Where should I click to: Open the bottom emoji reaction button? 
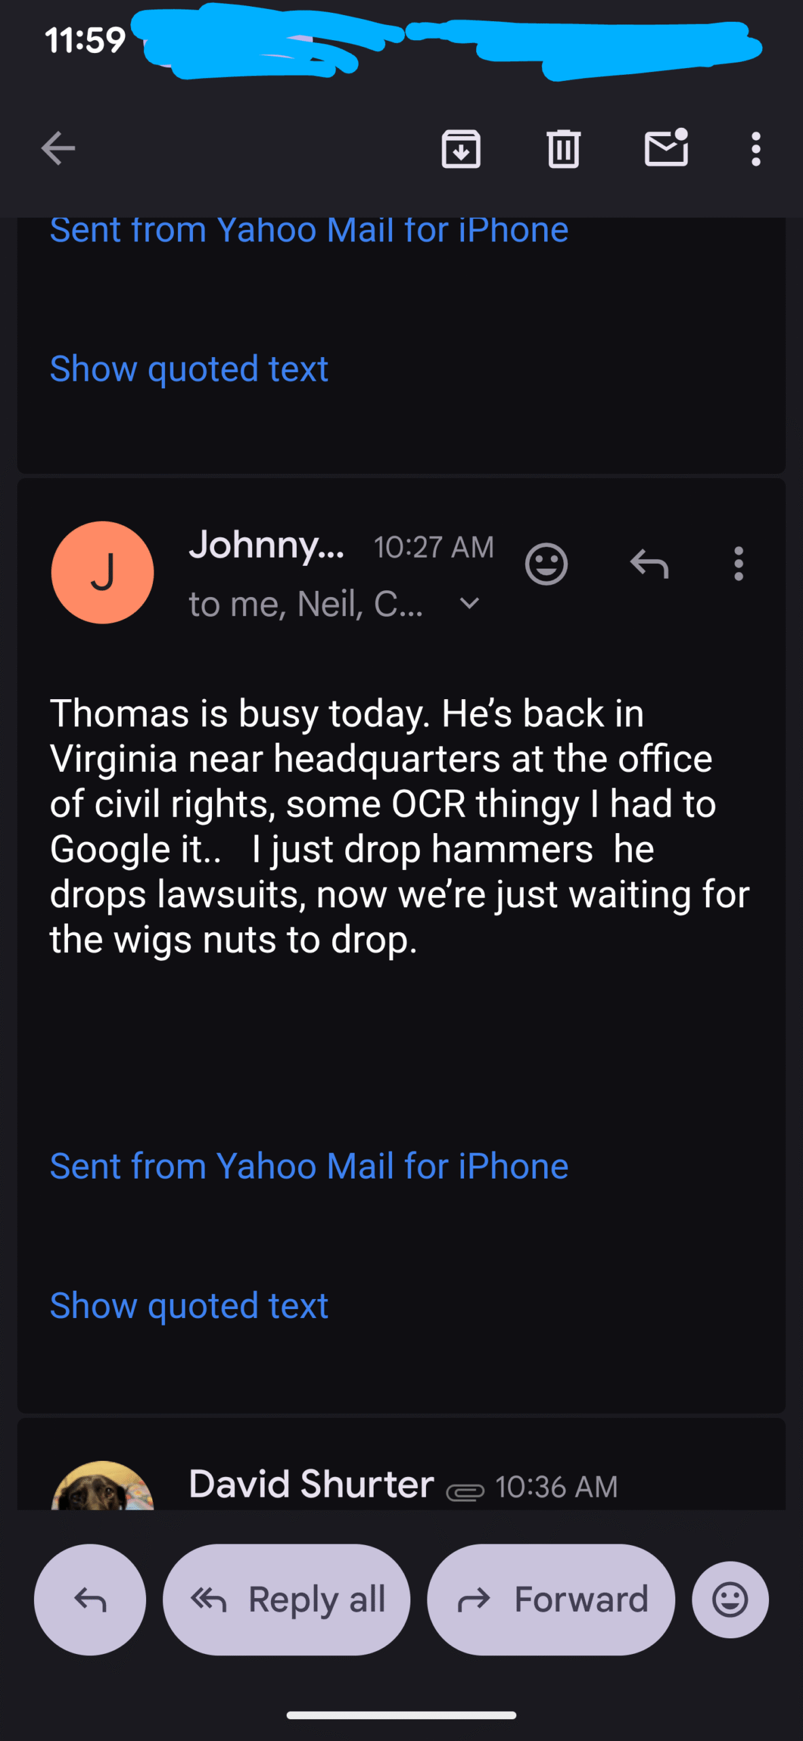click(730, 1599)
